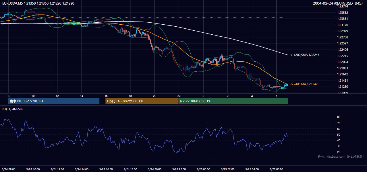367x172 pixels.
Task: Click price axis value 1.22406
Action: 342,50
